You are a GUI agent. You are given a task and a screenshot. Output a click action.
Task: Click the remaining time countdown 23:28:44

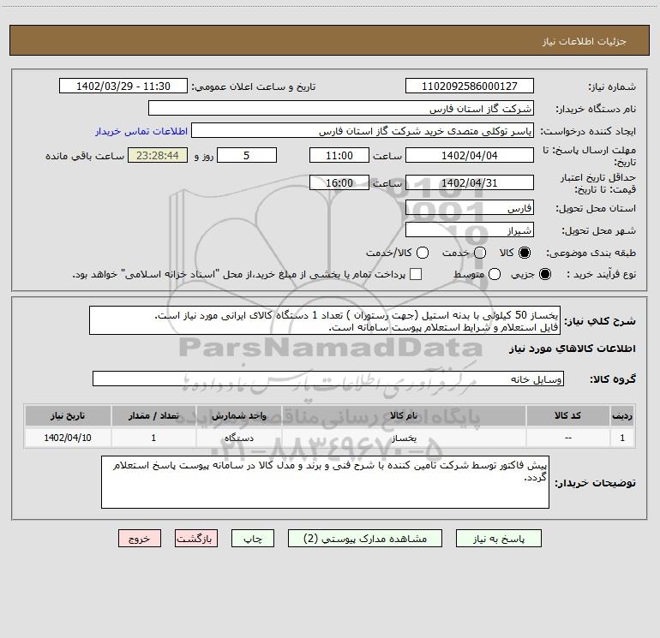158,156
